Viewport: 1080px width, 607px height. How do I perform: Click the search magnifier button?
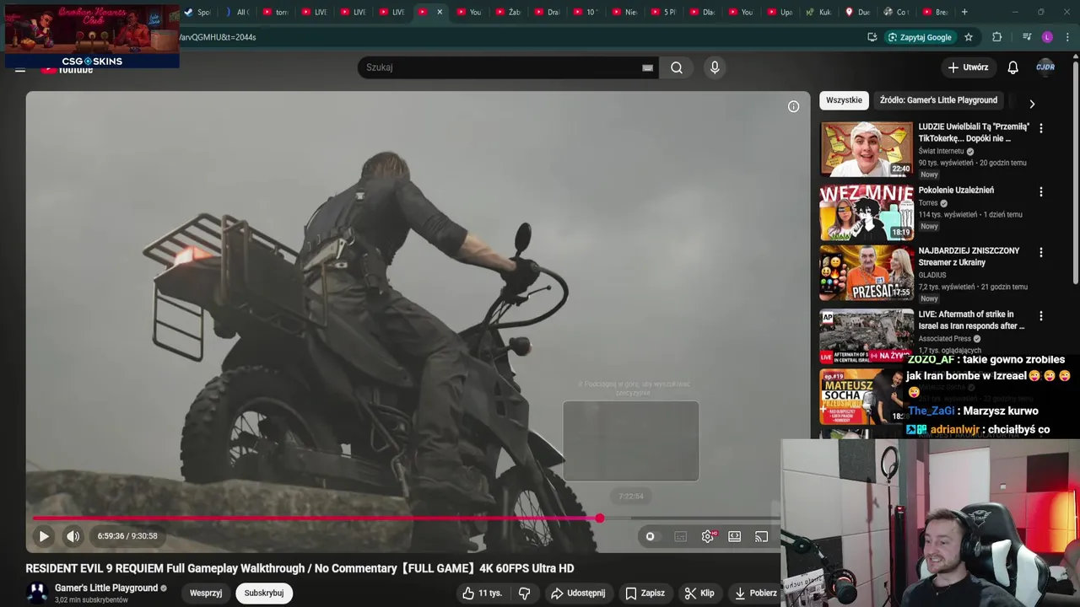point(677,67)
